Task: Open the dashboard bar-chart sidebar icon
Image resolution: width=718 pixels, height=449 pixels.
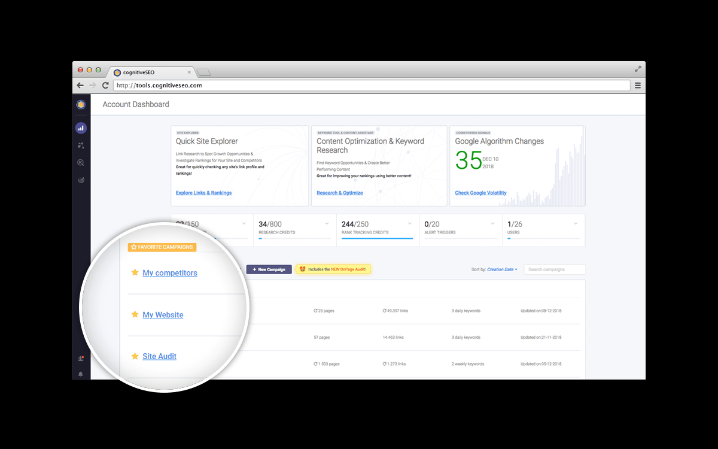Action: pos(81,128)
